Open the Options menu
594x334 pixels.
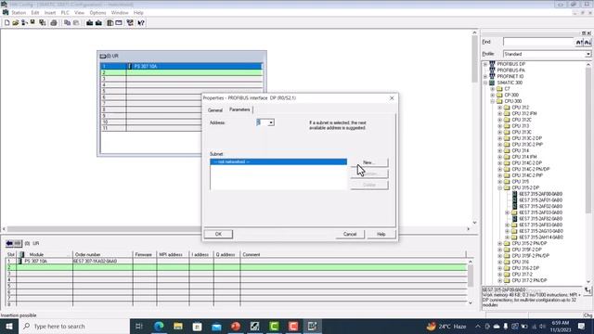[x=97, y=13]
